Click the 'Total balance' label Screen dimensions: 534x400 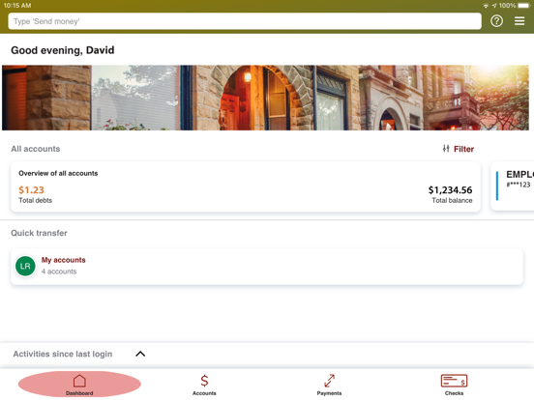coord(452,200)
